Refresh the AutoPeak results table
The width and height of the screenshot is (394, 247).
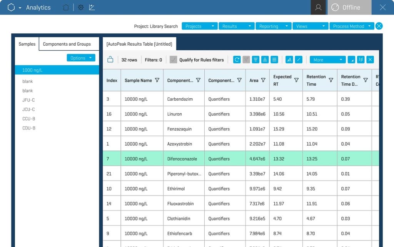click(x=237, y=60)
